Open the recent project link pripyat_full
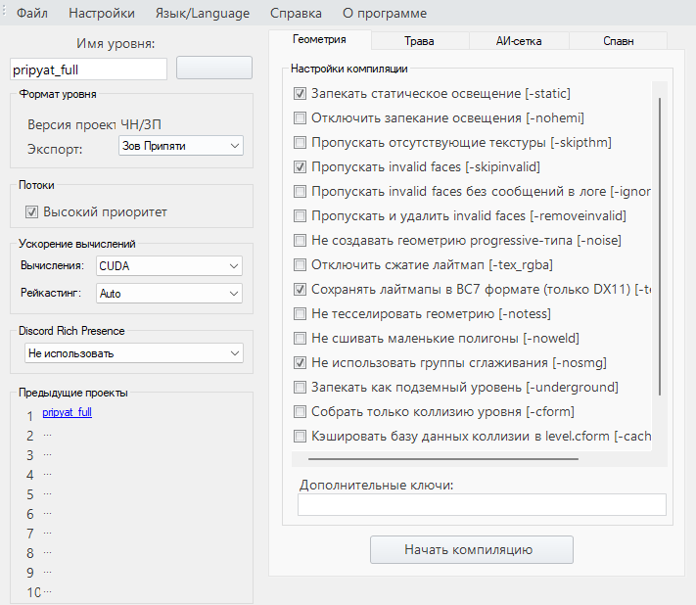696x605 pixels. pyautogui.click(x=67, y=412)
